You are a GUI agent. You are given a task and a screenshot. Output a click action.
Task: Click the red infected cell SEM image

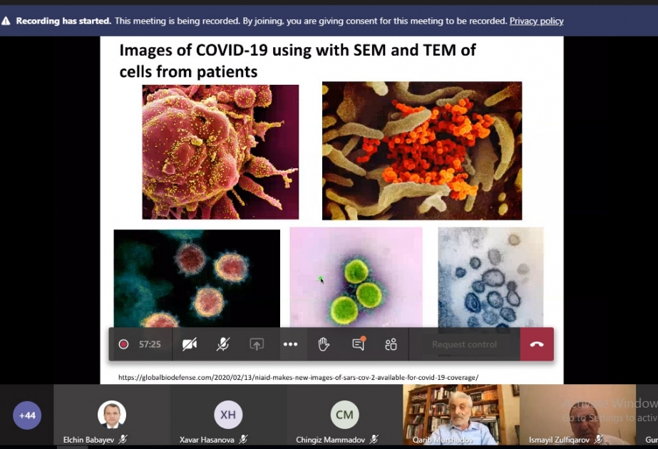coord(220,152)
